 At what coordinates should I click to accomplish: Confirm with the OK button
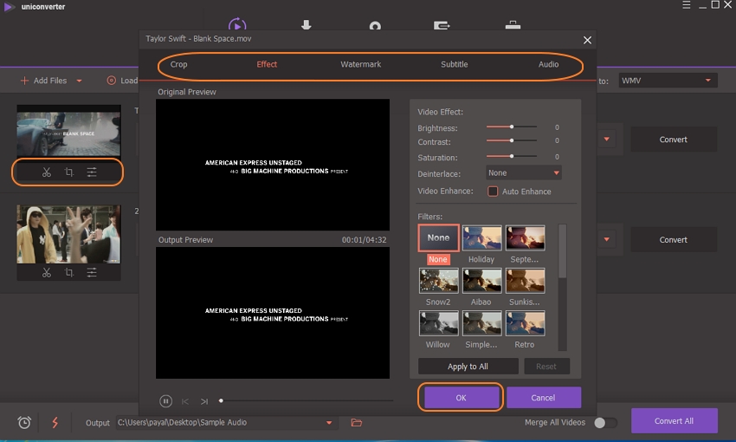(461, 398)
